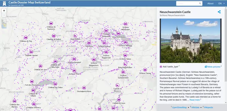Zoom out the map with minus button
Viewport: 227px width, 111px height.
(x=4, y=15)
